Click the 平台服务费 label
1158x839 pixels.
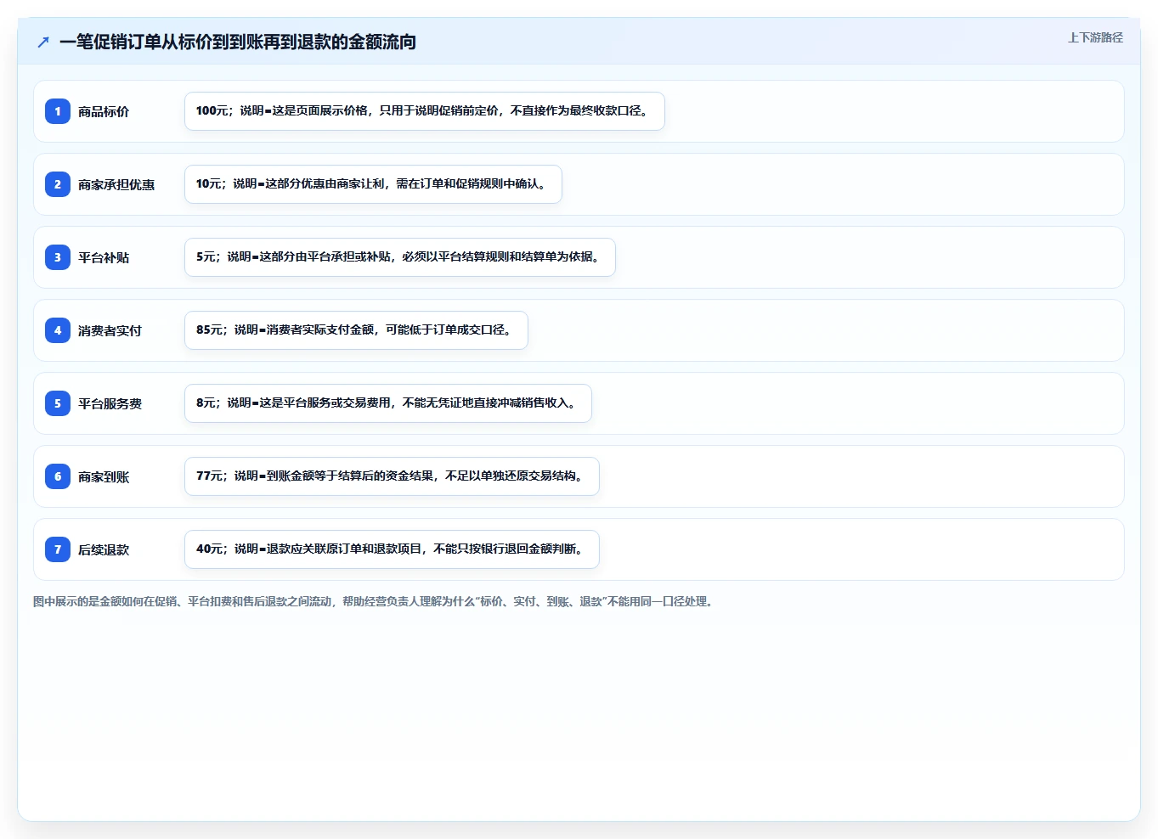pyautogui.click(x=110, y=403)
